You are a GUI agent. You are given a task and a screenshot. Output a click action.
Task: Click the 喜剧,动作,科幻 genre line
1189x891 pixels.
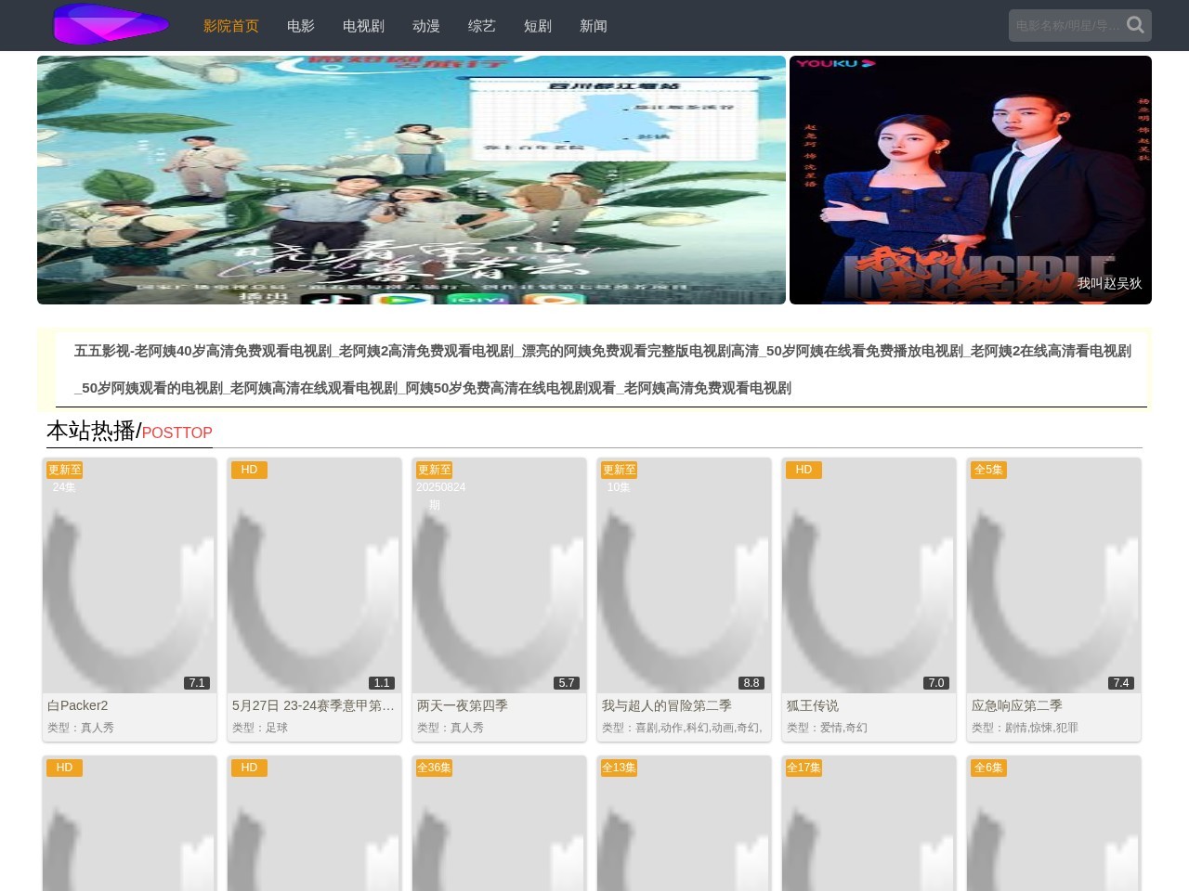[682, 728]
